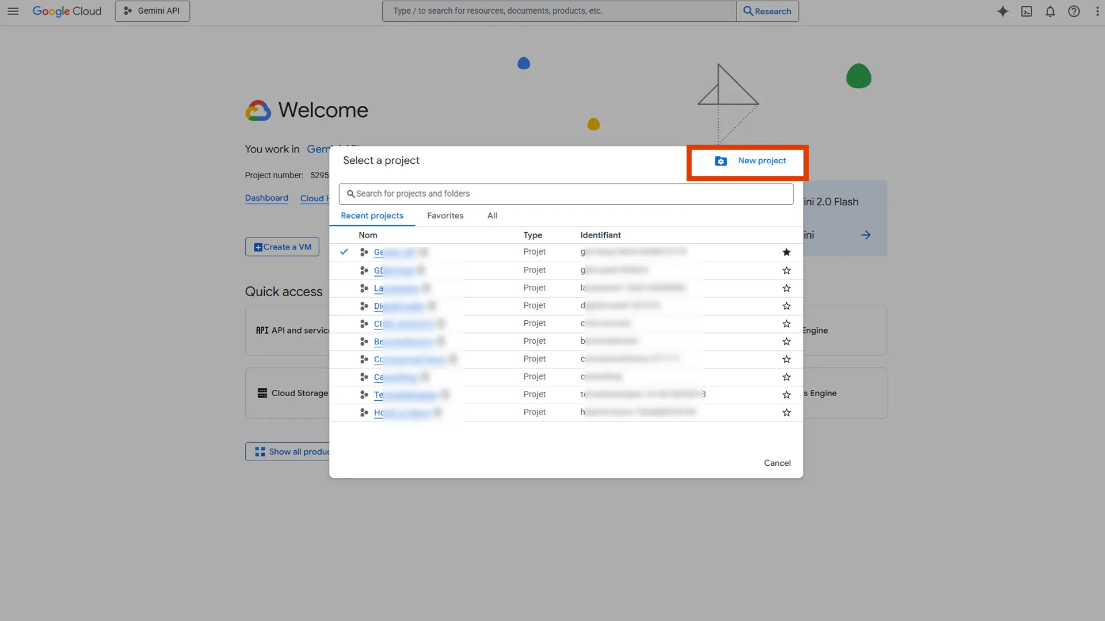Focus the top resource search bar

tap(559, 11)
